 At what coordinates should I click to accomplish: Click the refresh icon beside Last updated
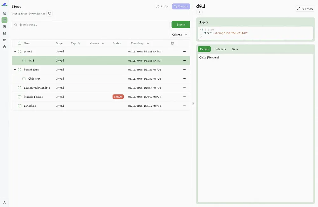tap(50, 13)
